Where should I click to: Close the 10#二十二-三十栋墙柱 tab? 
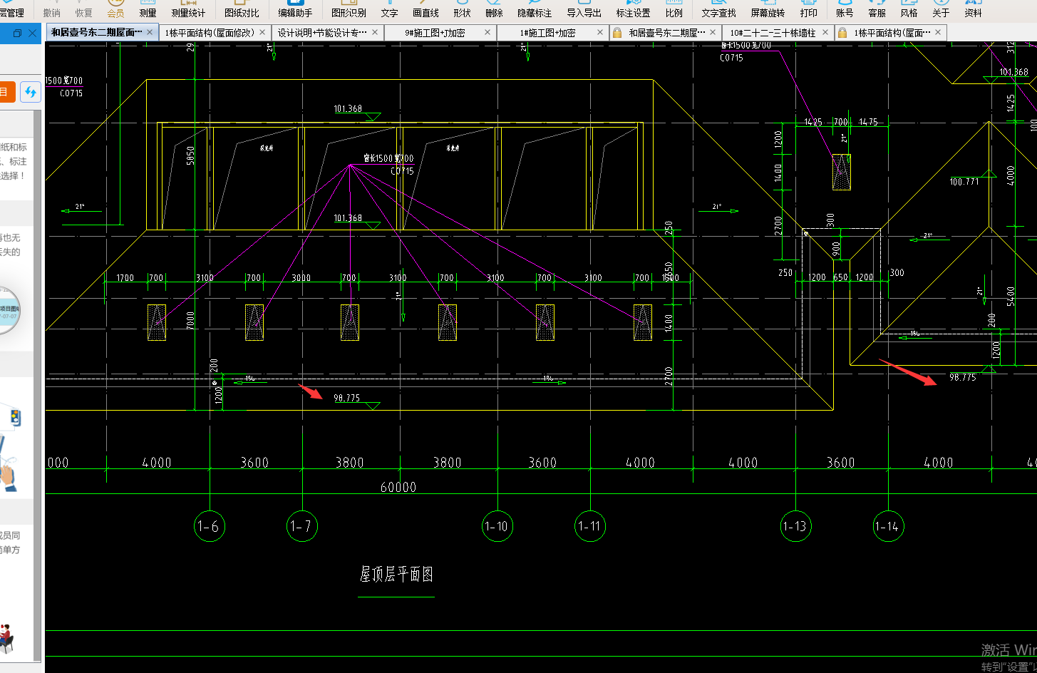(x=825, y=32)
